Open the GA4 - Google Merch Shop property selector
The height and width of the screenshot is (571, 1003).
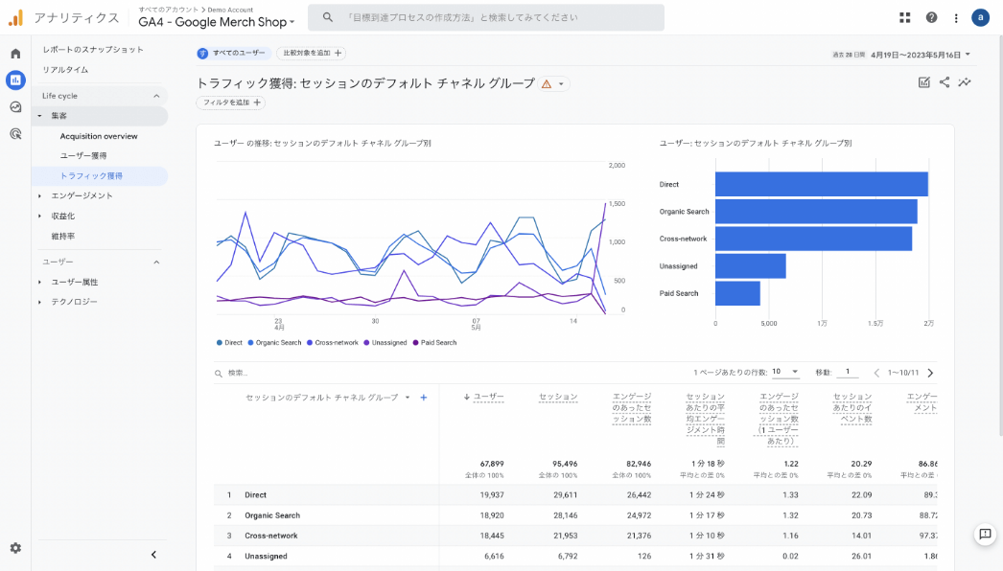tap(216, 22)
